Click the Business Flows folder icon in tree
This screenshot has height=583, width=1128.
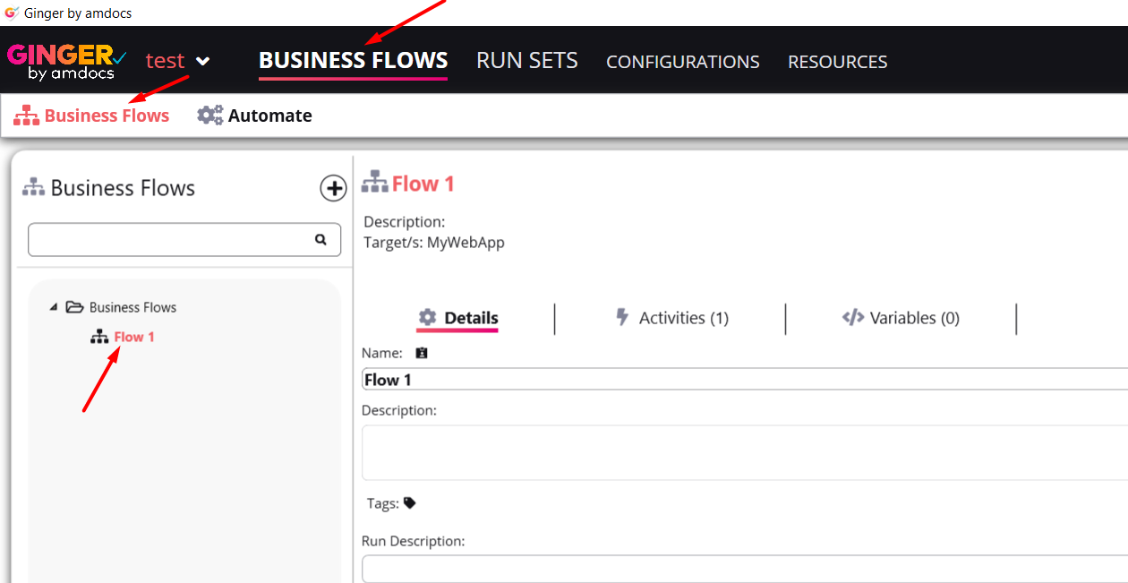(x=75, y=307)
